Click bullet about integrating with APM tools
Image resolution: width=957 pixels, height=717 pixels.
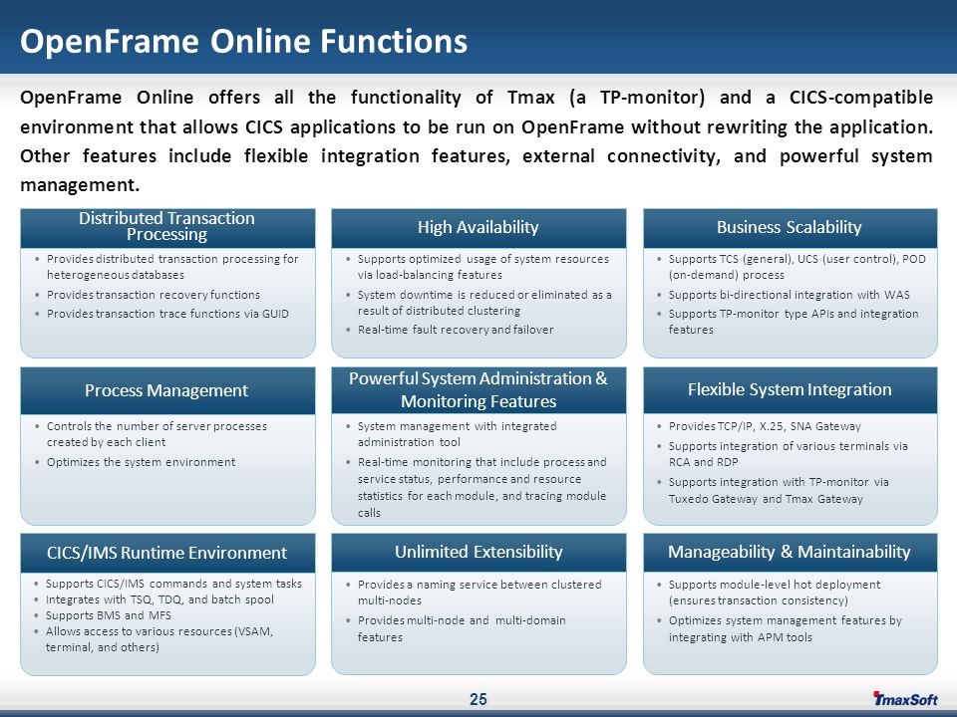(785, 628)
